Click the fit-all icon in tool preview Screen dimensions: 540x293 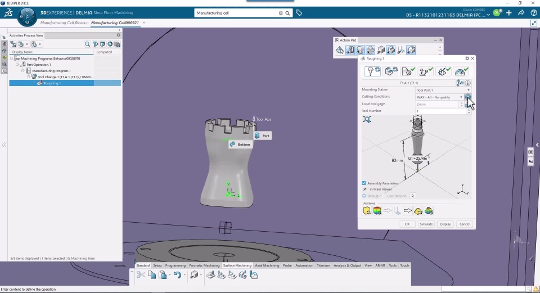pos(367,119)
